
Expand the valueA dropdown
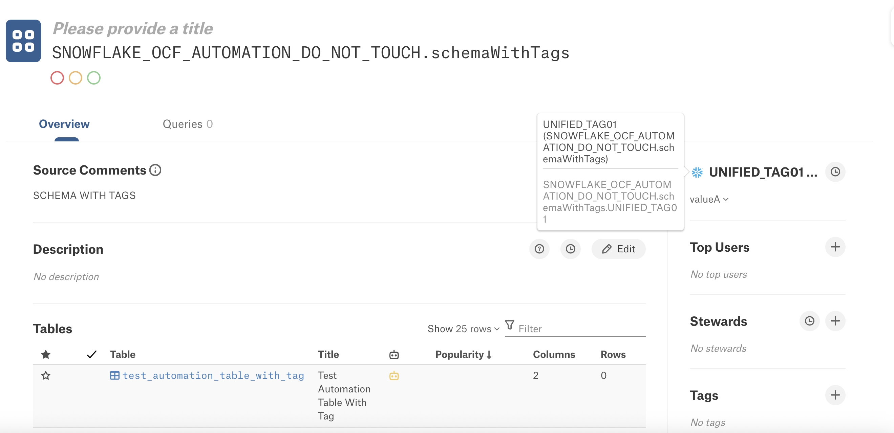[x=709, y=199]
